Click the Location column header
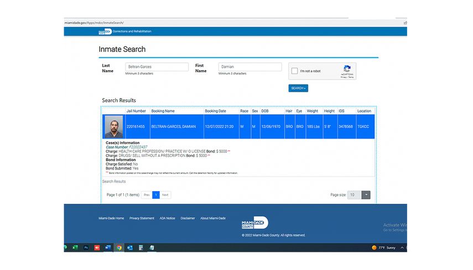This screenshot has width=473, height=270. [364, 111]
